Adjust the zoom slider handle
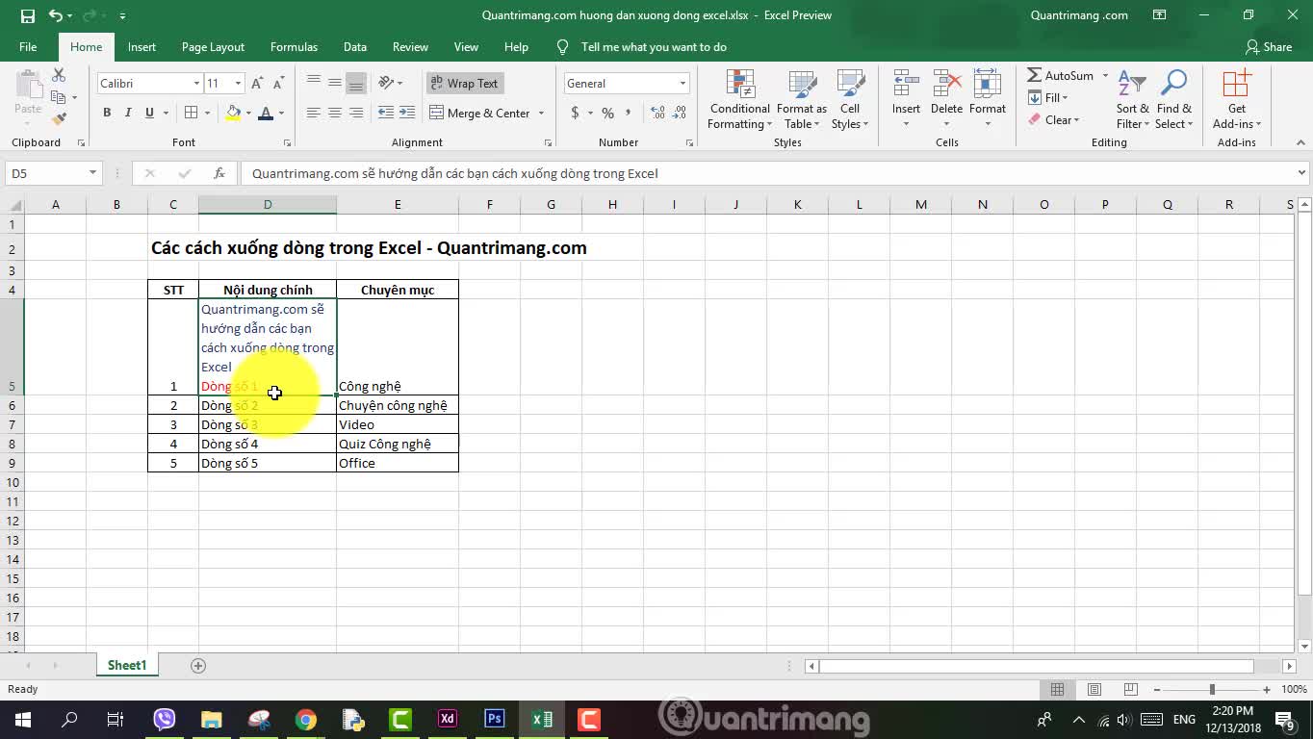The image size is (1313, 739). pos(1212,690)
